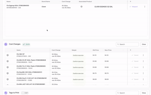Sort using arrow in Cost Changes header

(x=130, y=50)
